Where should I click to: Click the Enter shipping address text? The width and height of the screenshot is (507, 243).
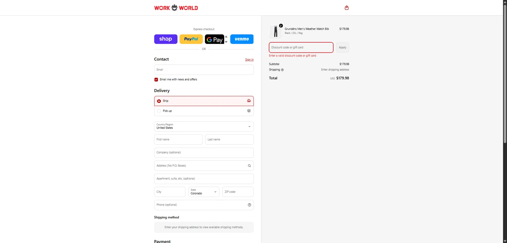coord(335,70)
